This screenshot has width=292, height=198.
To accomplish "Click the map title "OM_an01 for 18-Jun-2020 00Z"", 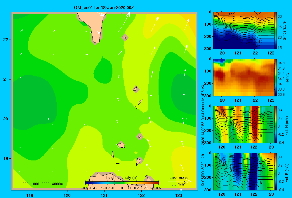I will point(104,8).
